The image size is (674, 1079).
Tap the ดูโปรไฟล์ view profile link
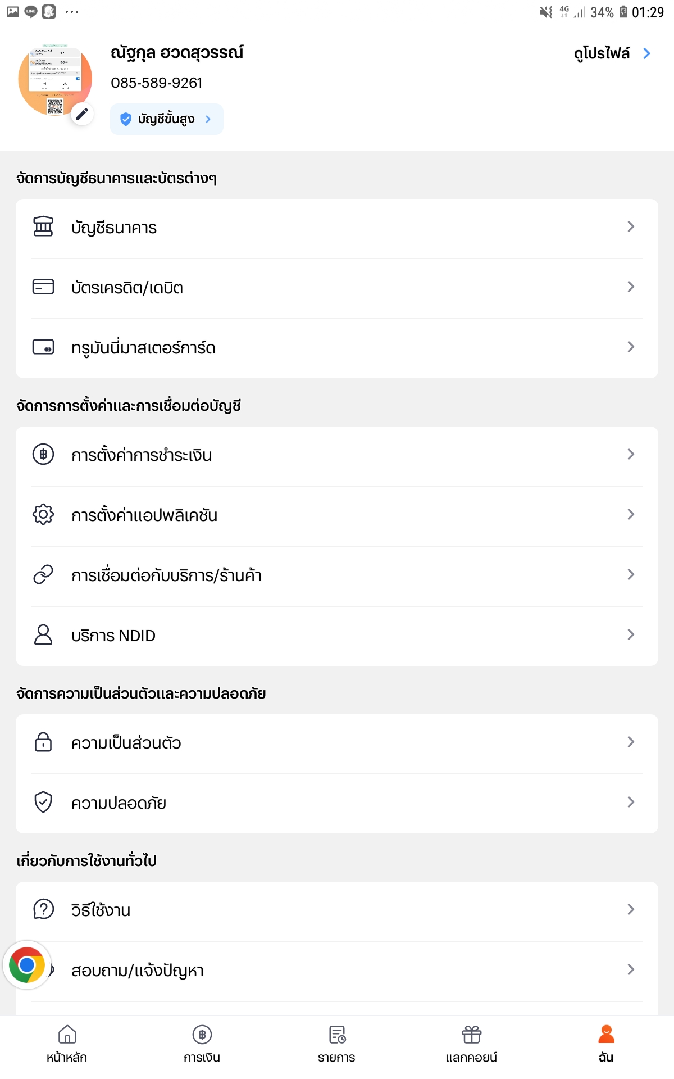tap(611, 53)
